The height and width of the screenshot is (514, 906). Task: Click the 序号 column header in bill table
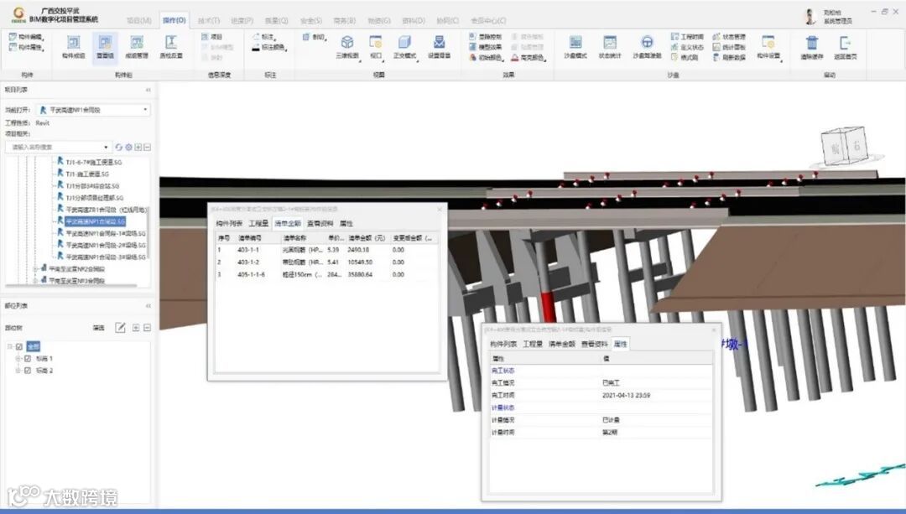[224, 238]
